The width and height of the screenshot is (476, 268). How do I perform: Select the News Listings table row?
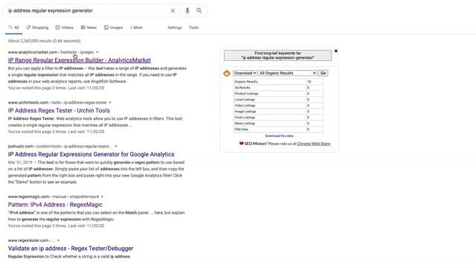[278, 124]
